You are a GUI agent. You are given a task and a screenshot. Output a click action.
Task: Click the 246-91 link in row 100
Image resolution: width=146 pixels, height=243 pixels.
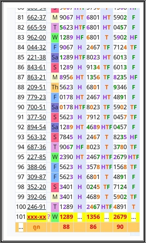(x=37, y=207)
